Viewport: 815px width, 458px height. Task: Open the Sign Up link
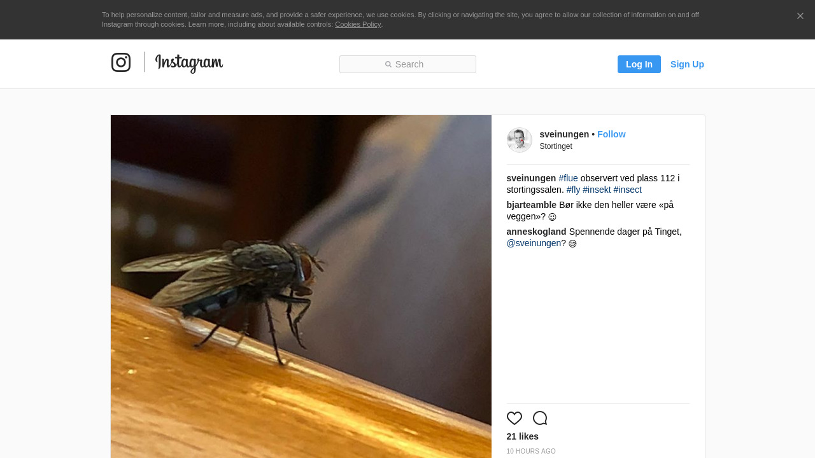(x=687, y=64)
